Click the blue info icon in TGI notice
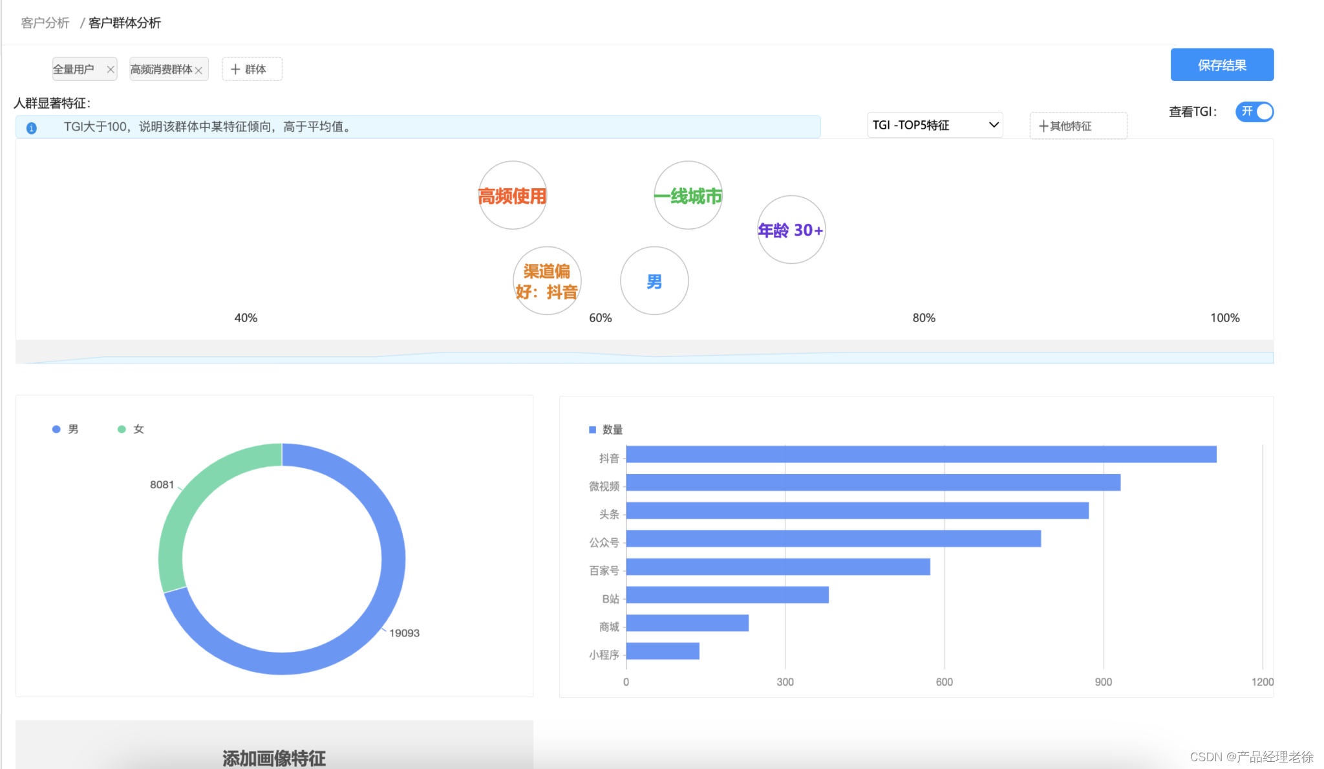Viewport: 1324px width, 769px height. 31,128
